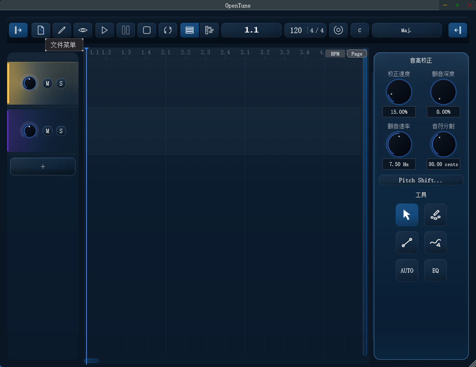Click the 1.1 playback position display

click(251, 30)
